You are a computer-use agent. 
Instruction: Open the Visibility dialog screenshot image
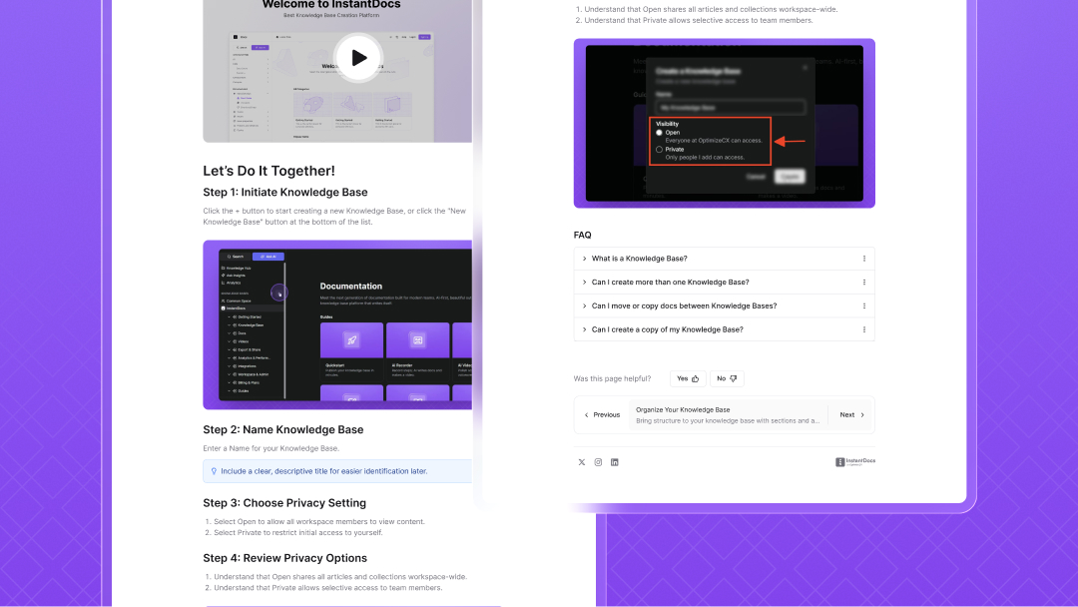tap(724, 123)
